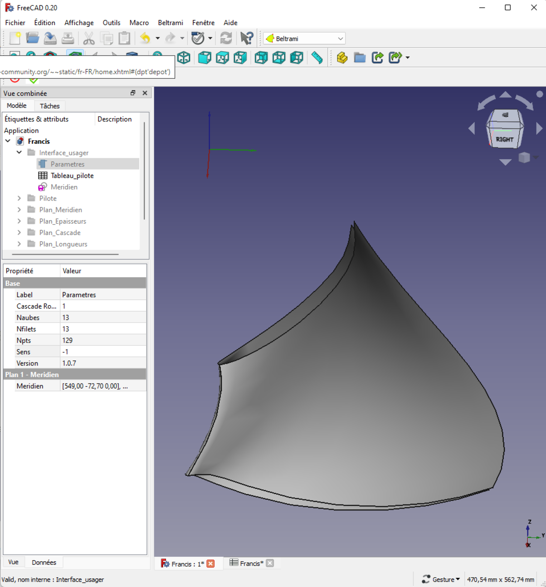Switch to the Données property tab

coord(44,562)
